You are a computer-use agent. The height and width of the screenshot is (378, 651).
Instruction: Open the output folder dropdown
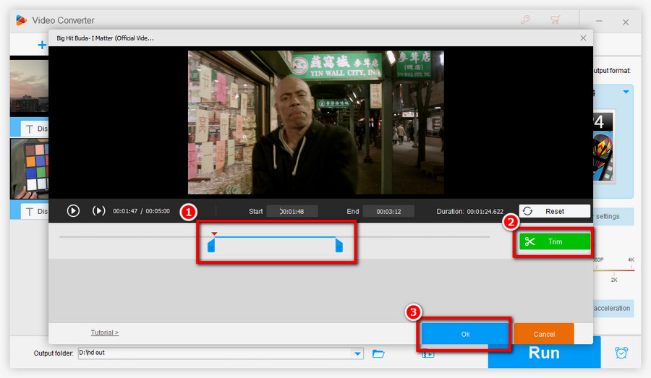coord(357,353)
